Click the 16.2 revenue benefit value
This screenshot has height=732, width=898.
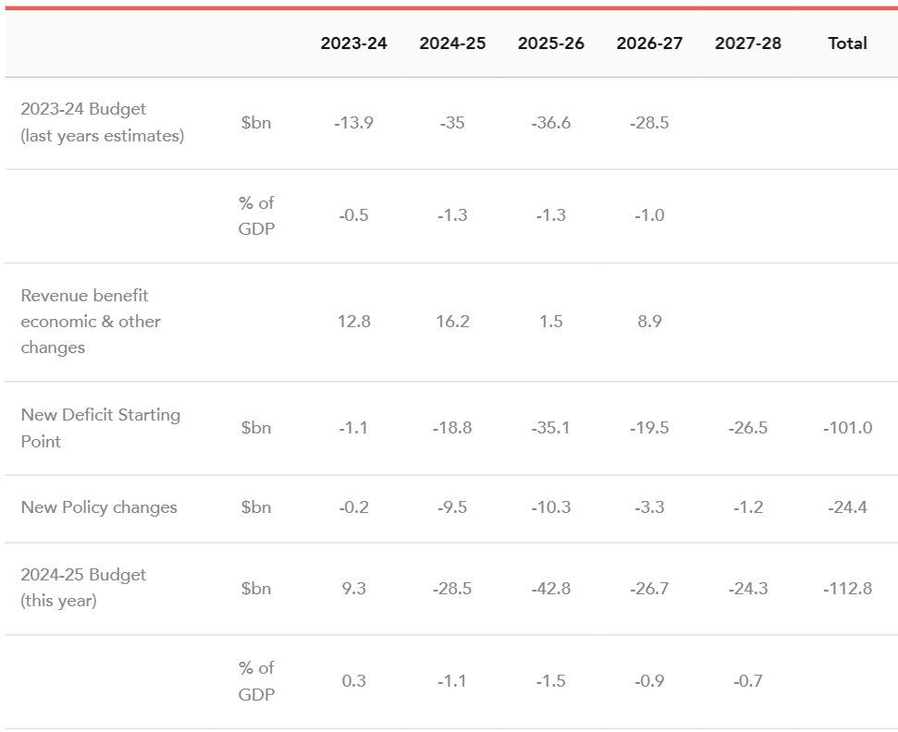point(452,322)
